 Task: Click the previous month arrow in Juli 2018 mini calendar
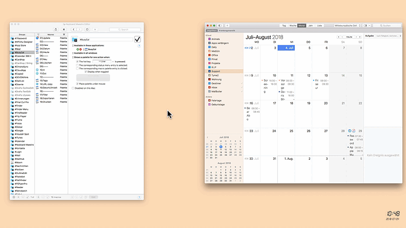207,138
